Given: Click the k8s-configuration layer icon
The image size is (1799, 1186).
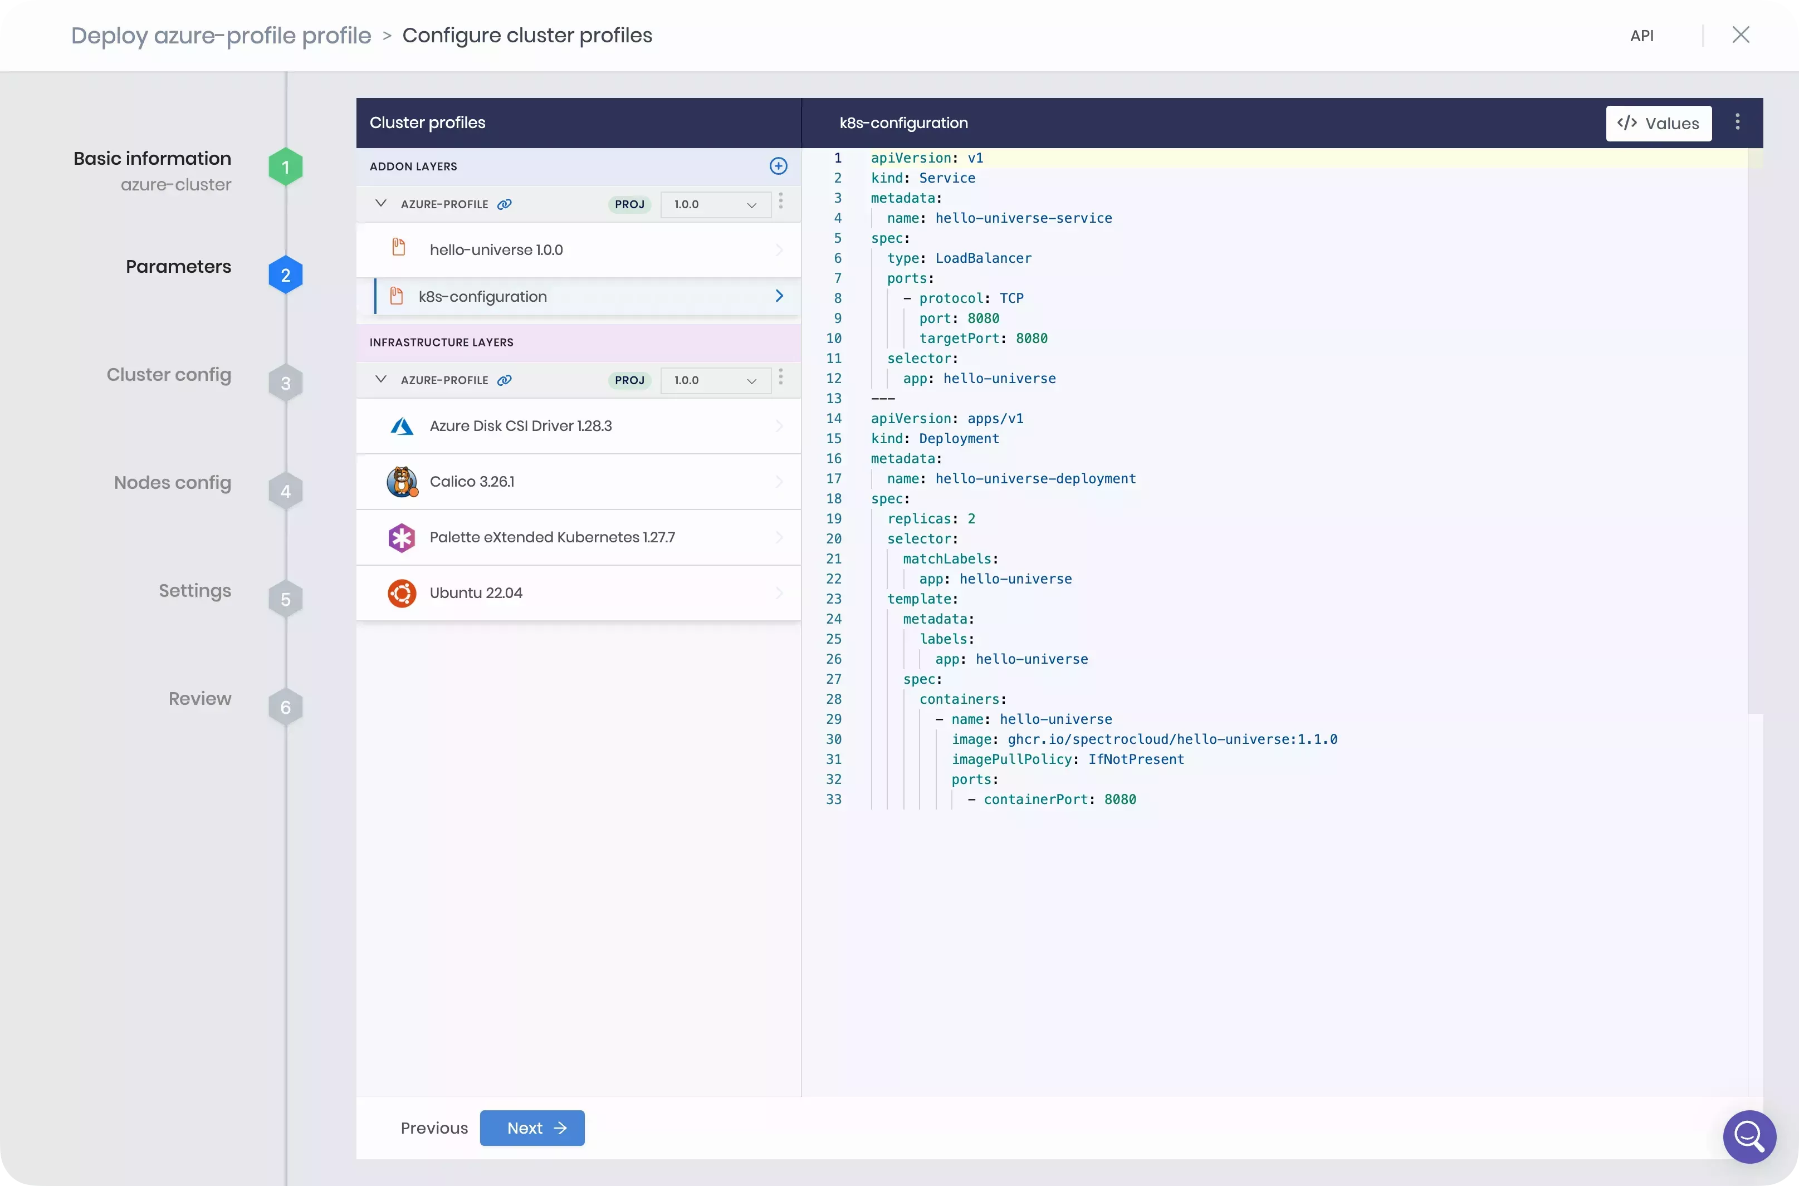Looking at the screenshot, I should coord(397,295).
